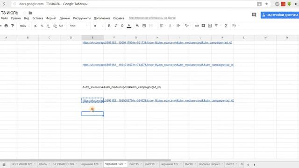Open the functions sigma menu
299x168 pixels.
tap(226, 26)
